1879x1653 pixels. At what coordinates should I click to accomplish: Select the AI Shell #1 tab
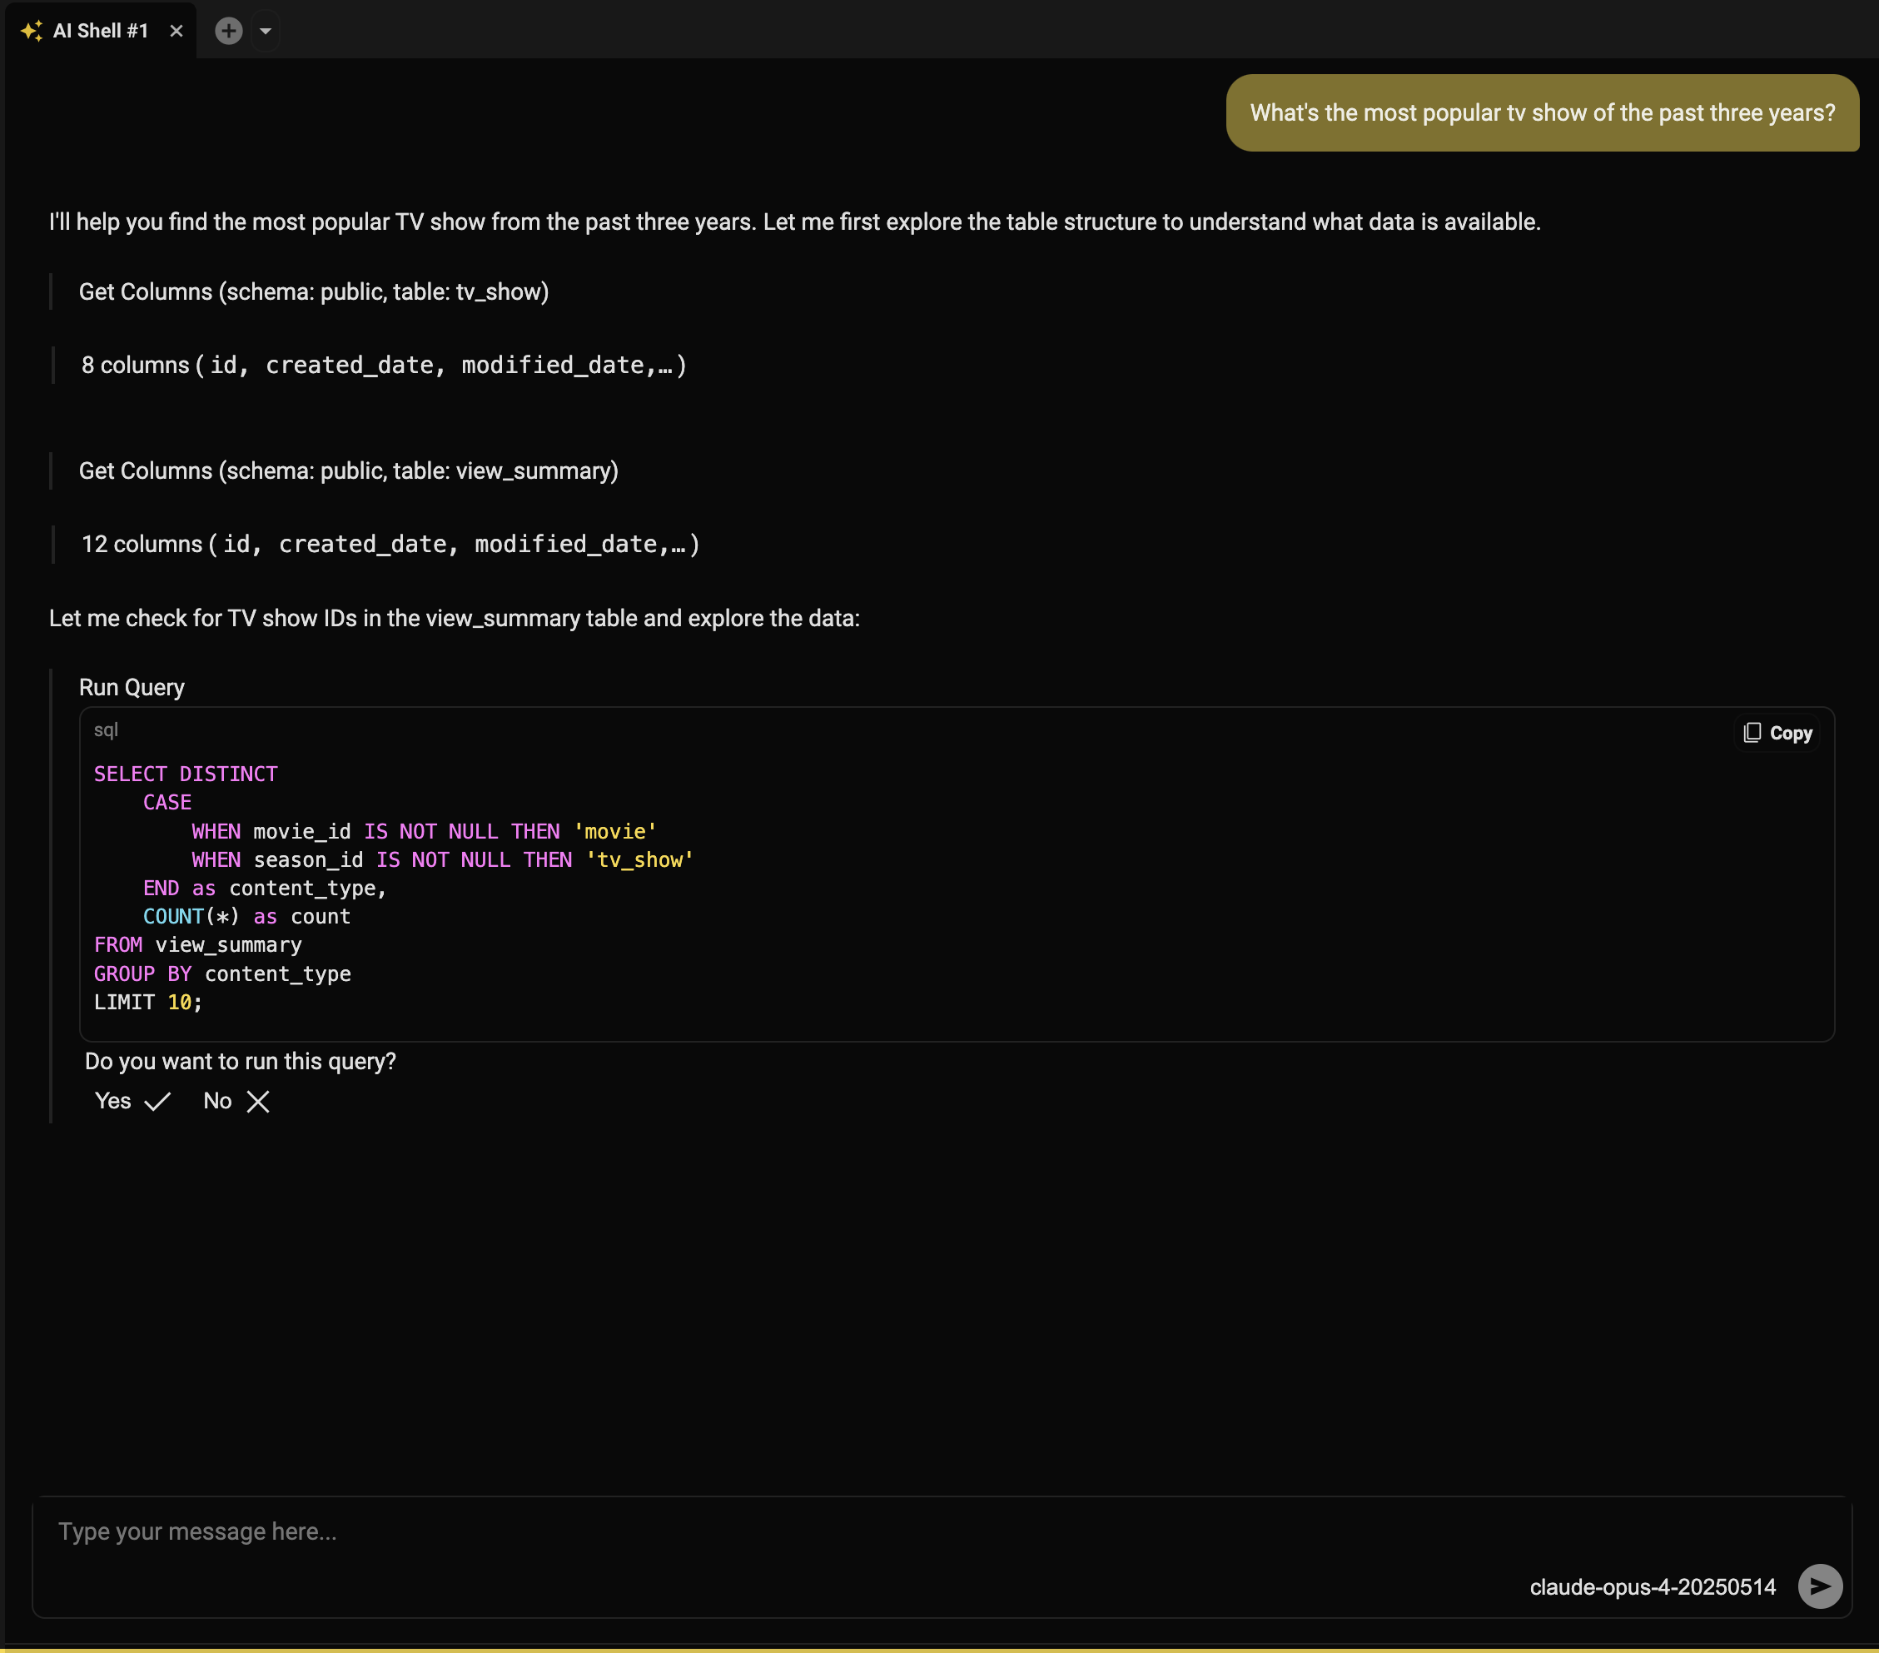click(x=100, y=30)
